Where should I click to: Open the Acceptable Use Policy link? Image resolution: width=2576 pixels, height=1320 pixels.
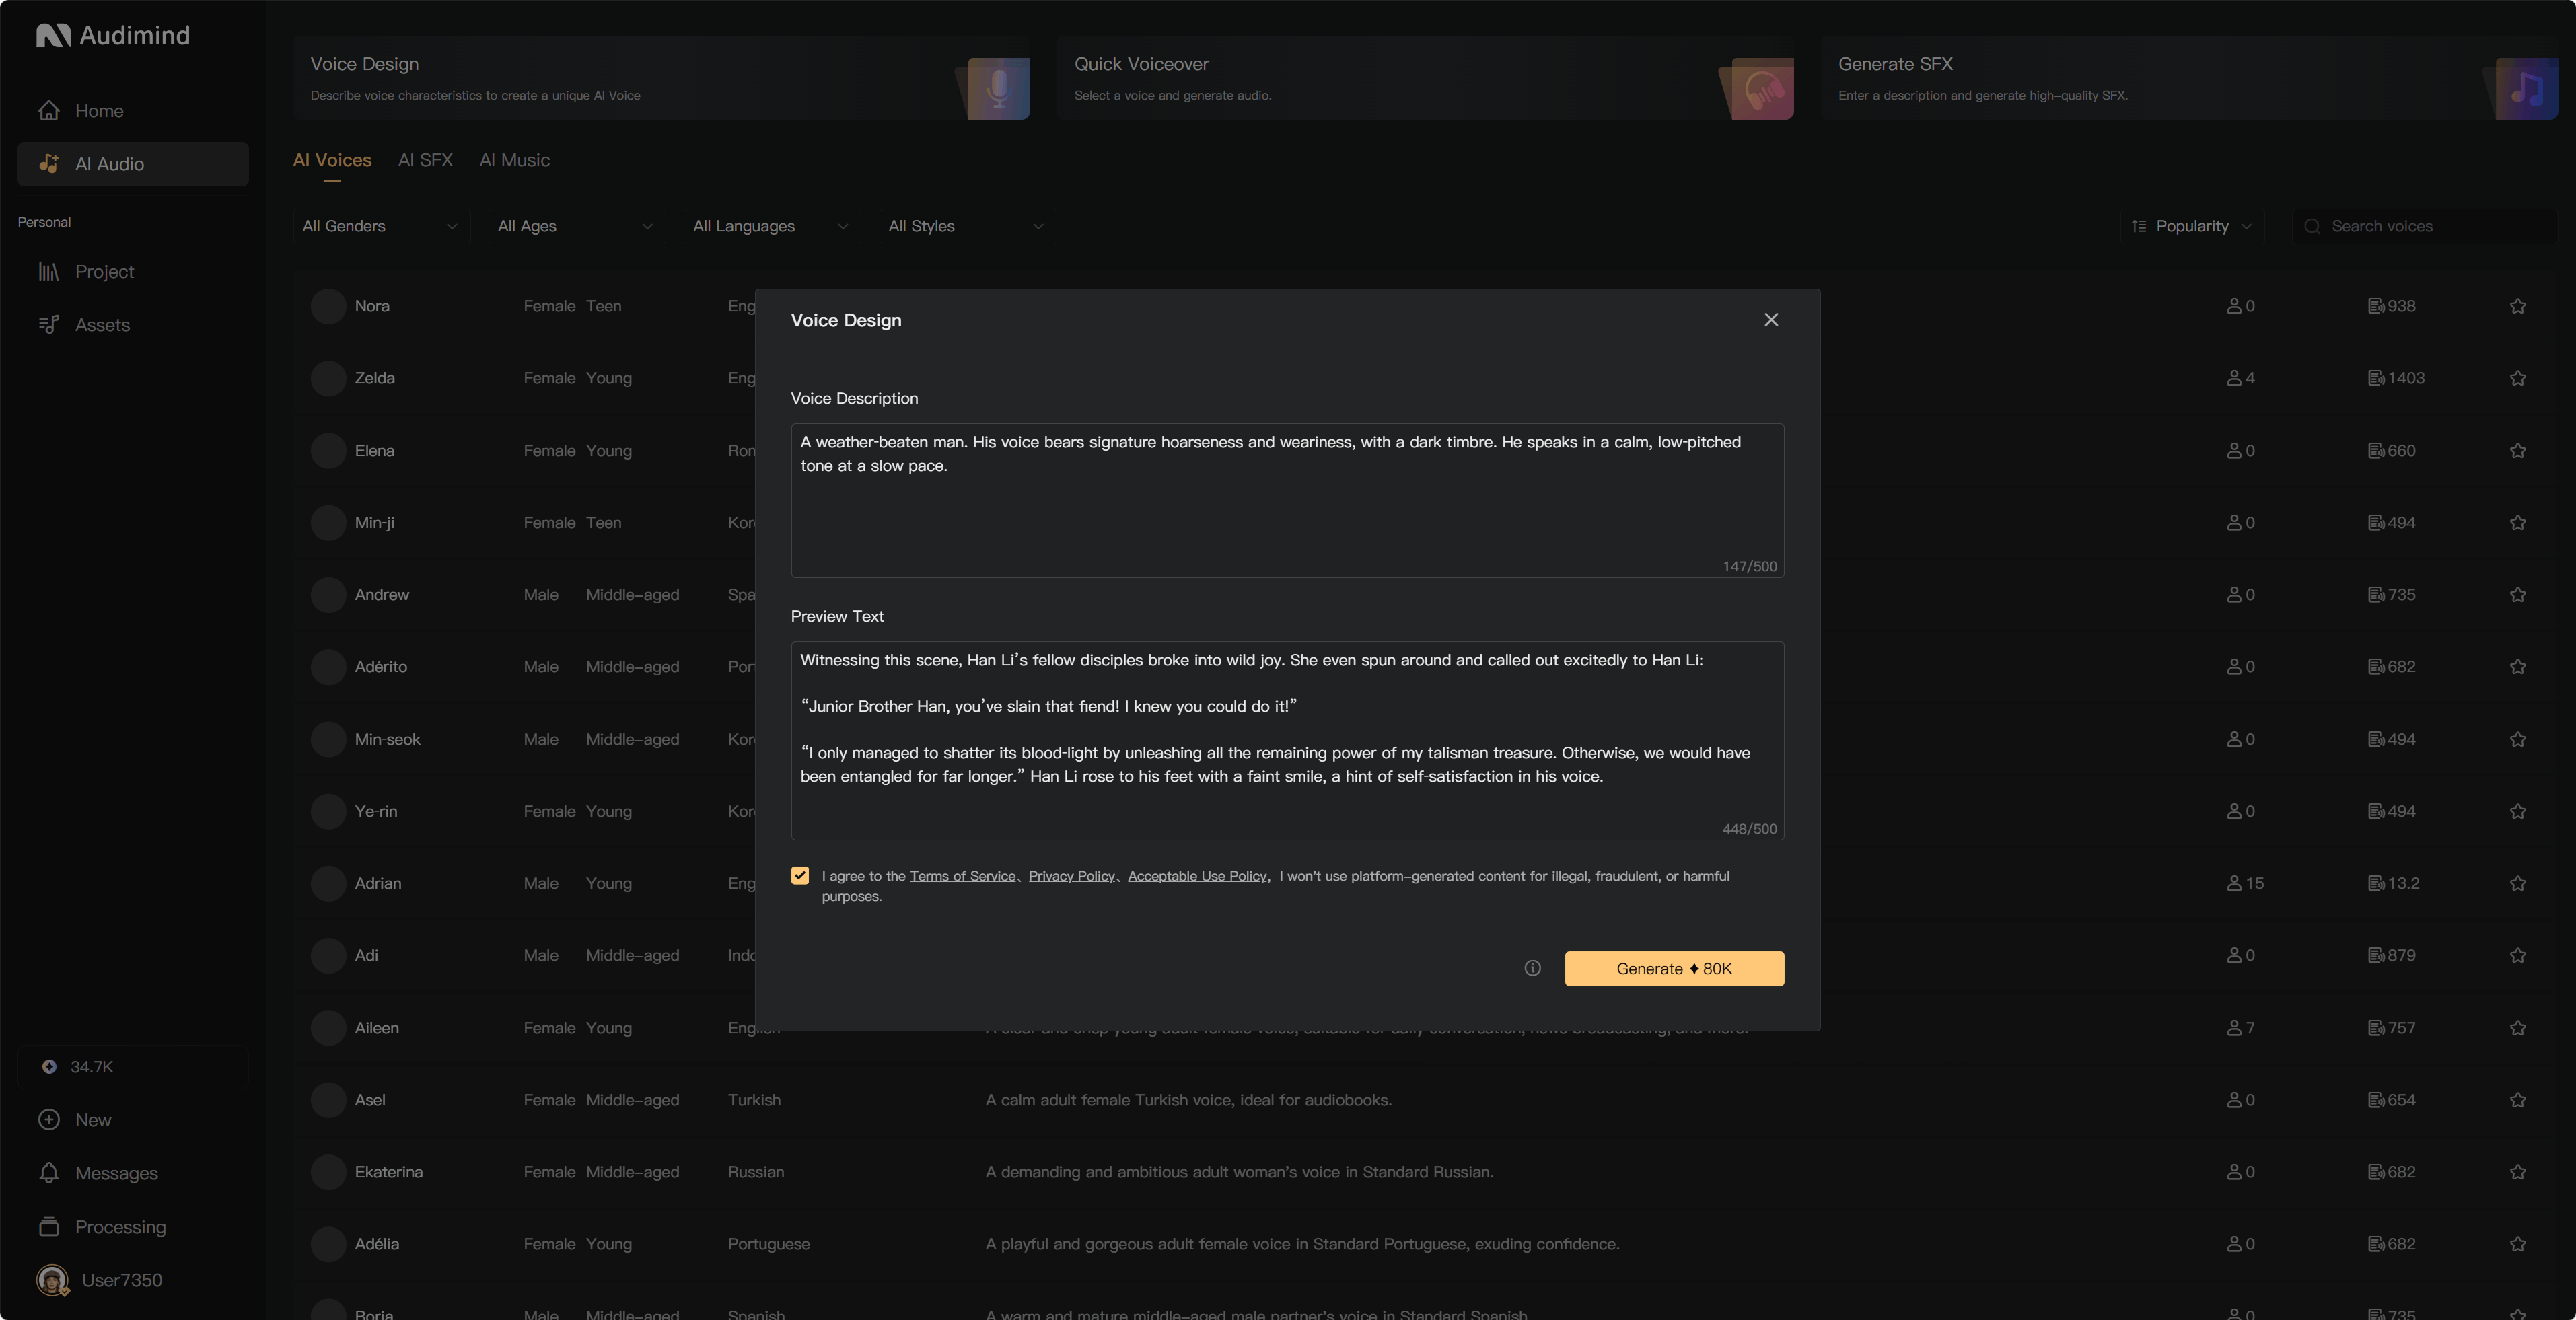(x=1197, y=876)
